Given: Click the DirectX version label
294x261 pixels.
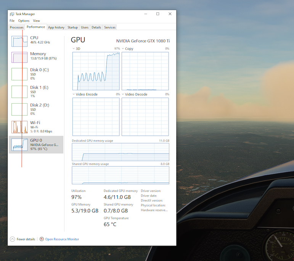Looking at the screenshot, I should [x=152, y=200].
